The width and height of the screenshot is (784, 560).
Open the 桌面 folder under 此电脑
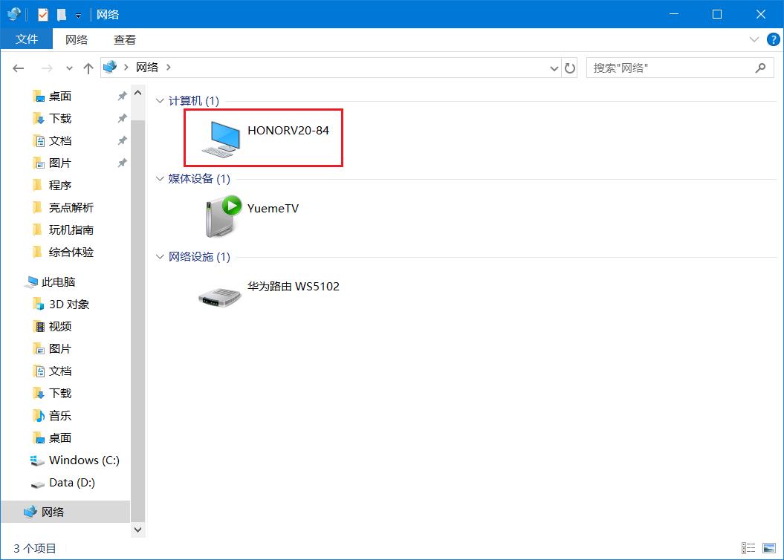point(60,438)
